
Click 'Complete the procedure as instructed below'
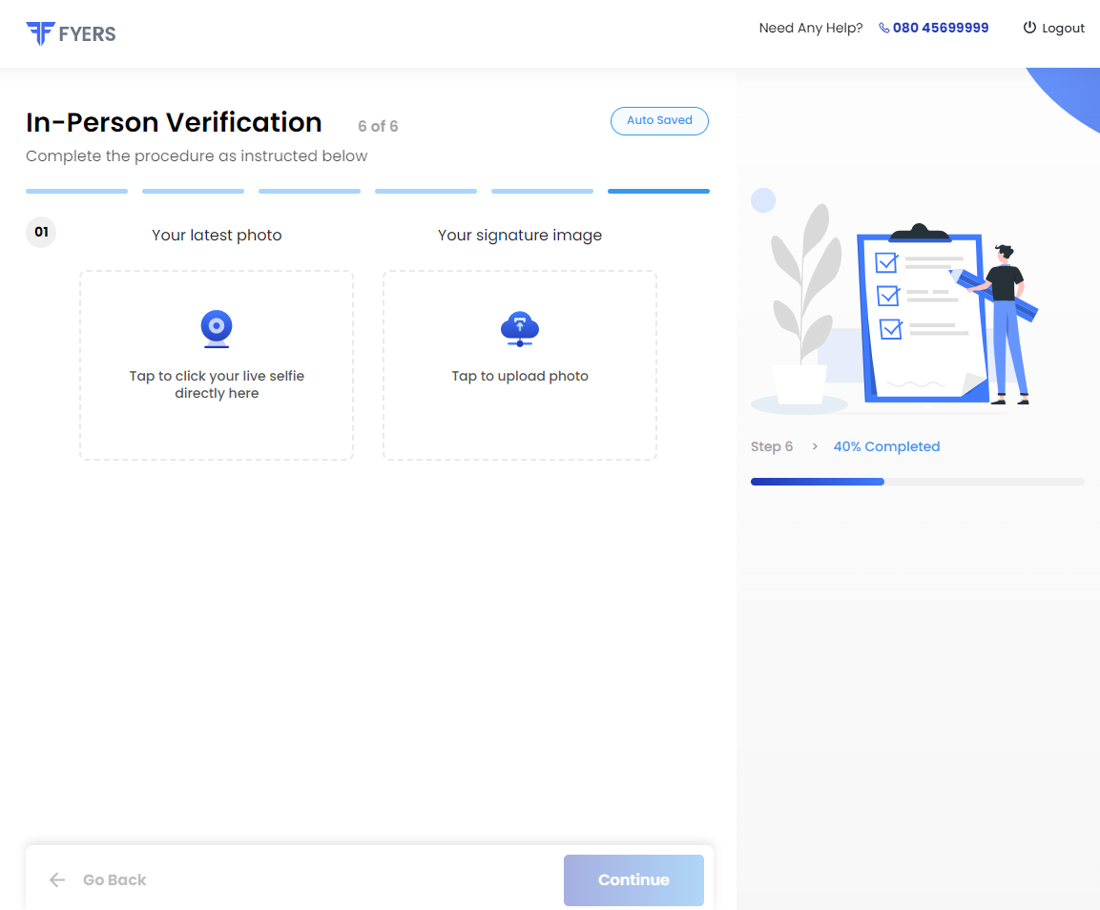[197, 155]
